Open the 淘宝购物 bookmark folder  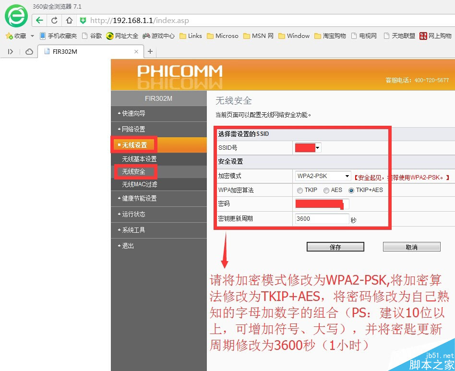tap(330, 36)
